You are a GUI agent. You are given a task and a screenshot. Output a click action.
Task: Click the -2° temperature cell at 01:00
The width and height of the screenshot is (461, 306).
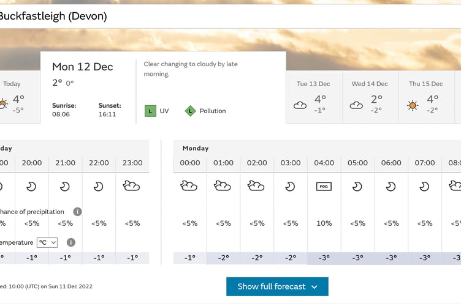pos(223,258)
